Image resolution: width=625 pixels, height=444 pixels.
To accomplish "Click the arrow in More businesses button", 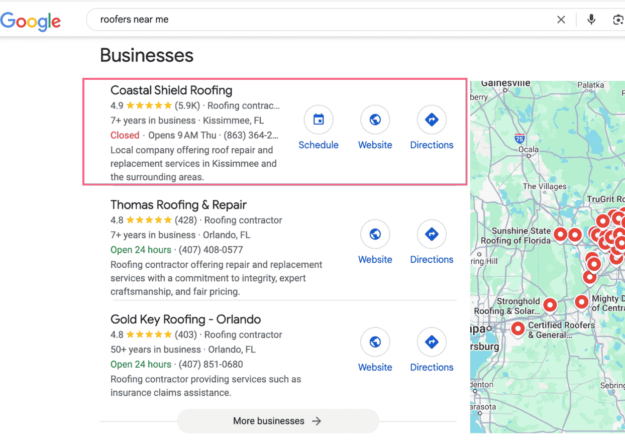I will [x=316, y=421].
